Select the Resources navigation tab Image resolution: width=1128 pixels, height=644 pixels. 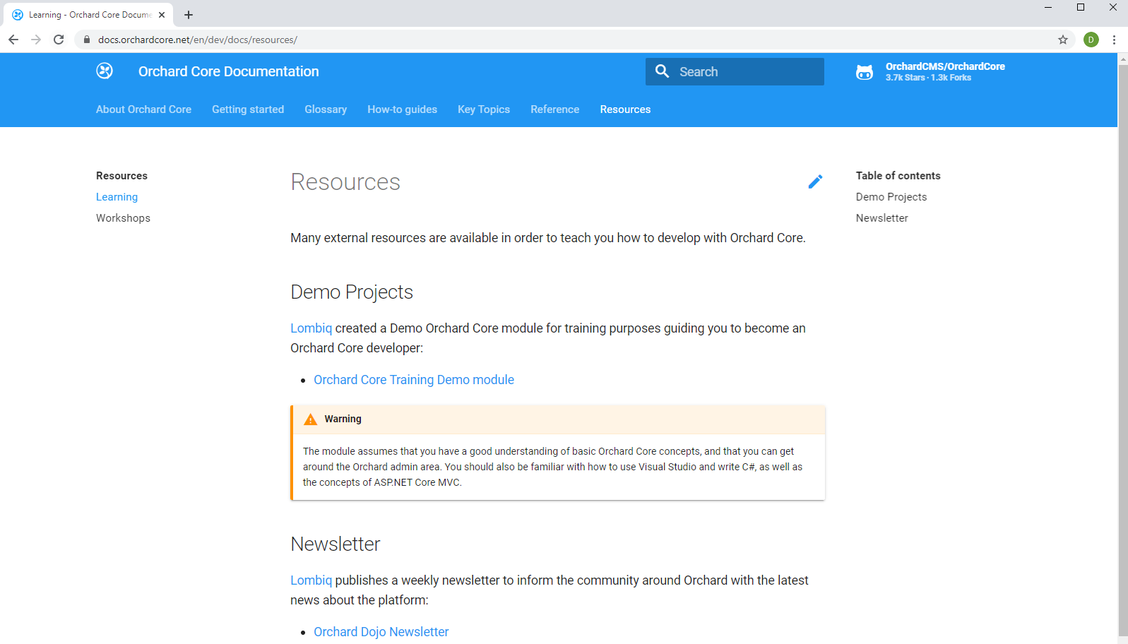coord(625,109)
